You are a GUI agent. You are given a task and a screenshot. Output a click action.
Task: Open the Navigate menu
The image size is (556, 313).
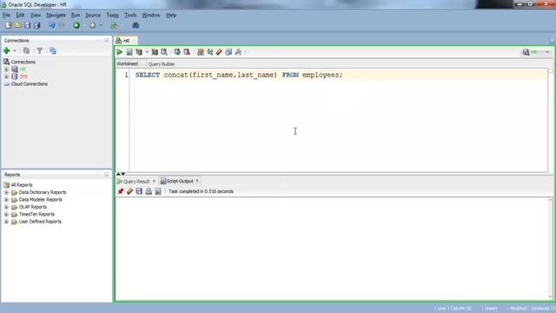tap(56, 16)
